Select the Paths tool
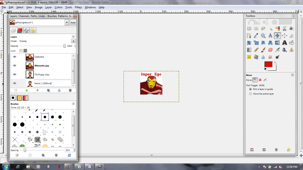 (x=249, y=36)
